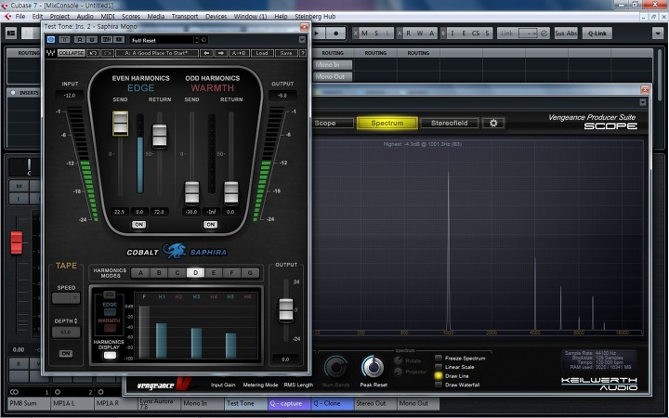Enable Linear Scale checkbox
The height and width of the screenshot is (418, 669).
[x=439, y=367]
